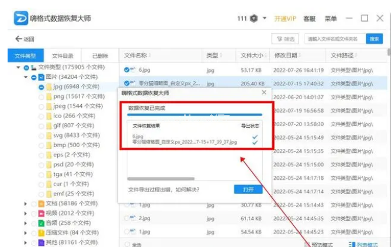Click the file name search input field
This screenshot has width=392, height=247.
[333, 39]
